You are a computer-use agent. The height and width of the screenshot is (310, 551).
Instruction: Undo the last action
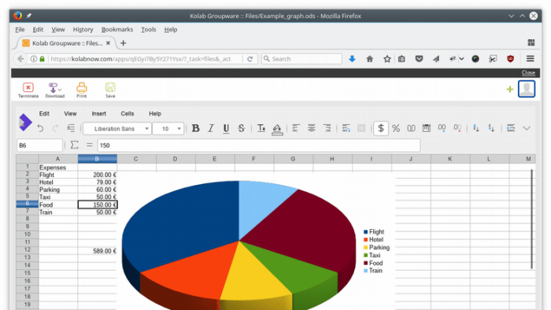point(40,128)
